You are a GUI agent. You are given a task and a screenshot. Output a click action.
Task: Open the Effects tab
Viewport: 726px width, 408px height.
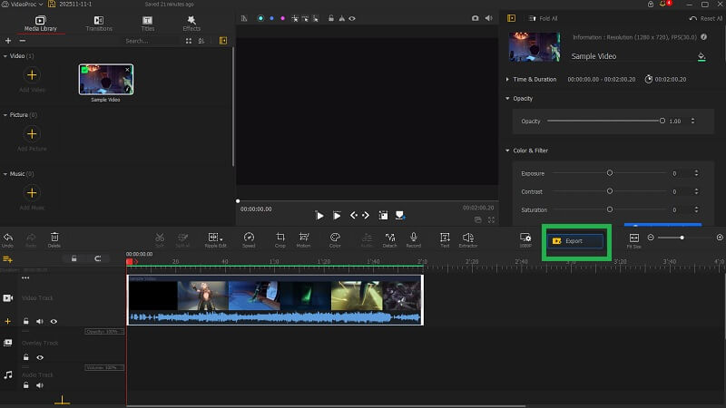(191, 23)
